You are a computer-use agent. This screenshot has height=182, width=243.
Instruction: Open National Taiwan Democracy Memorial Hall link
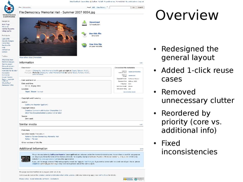42,136
